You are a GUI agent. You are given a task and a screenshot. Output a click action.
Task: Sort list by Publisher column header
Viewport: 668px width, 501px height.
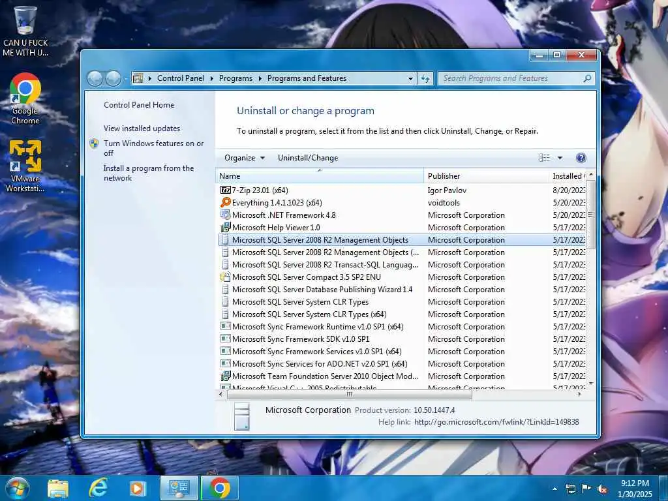pyautogui.click(x=486, y=176)
